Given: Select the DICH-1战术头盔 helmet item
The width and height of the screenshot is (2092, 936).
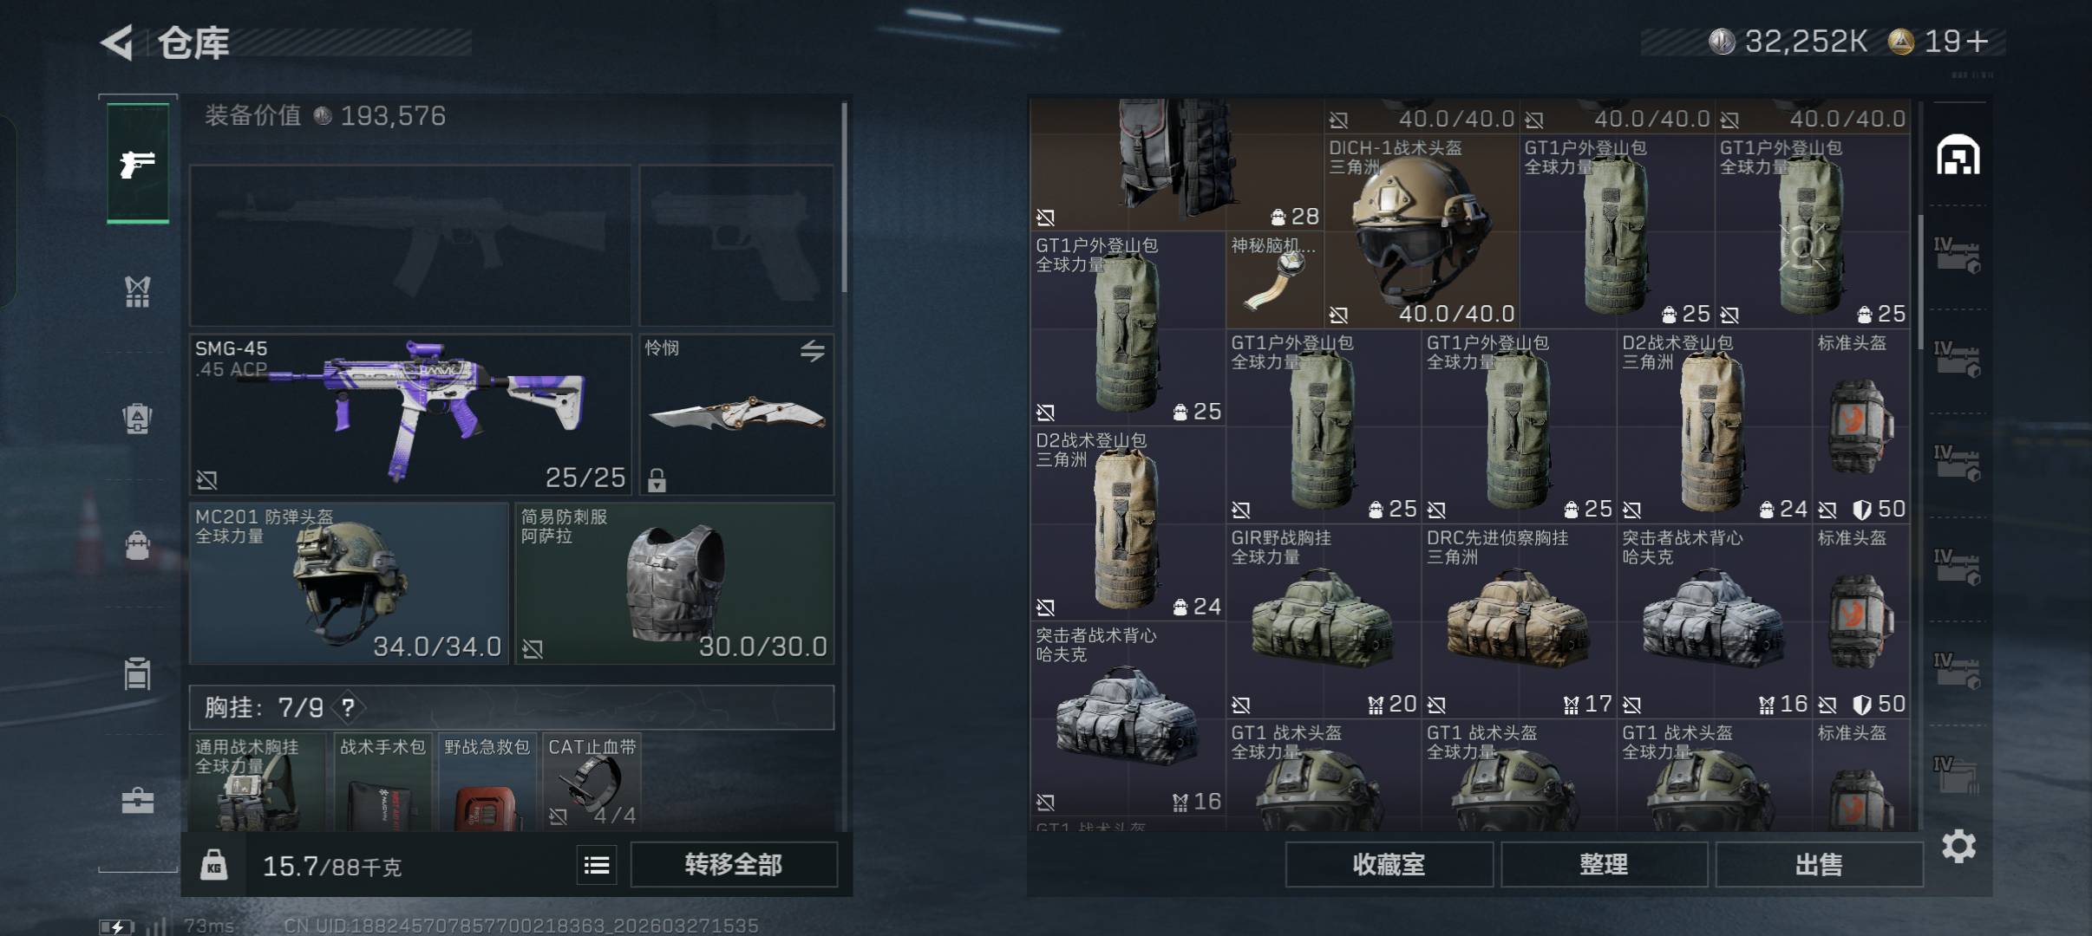Looking at the screenshot, I should point(1421,231).
